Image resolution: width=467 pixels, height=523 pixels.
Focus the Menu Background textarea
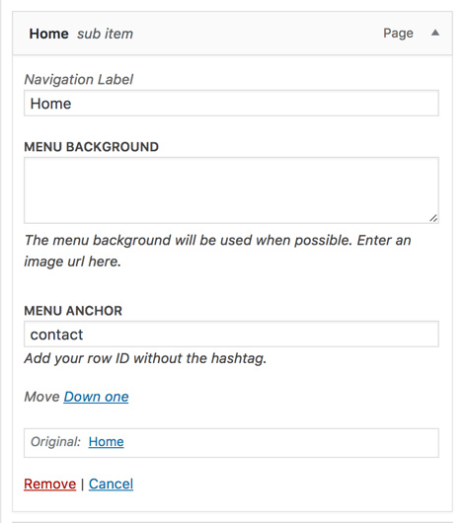point(231,190)
